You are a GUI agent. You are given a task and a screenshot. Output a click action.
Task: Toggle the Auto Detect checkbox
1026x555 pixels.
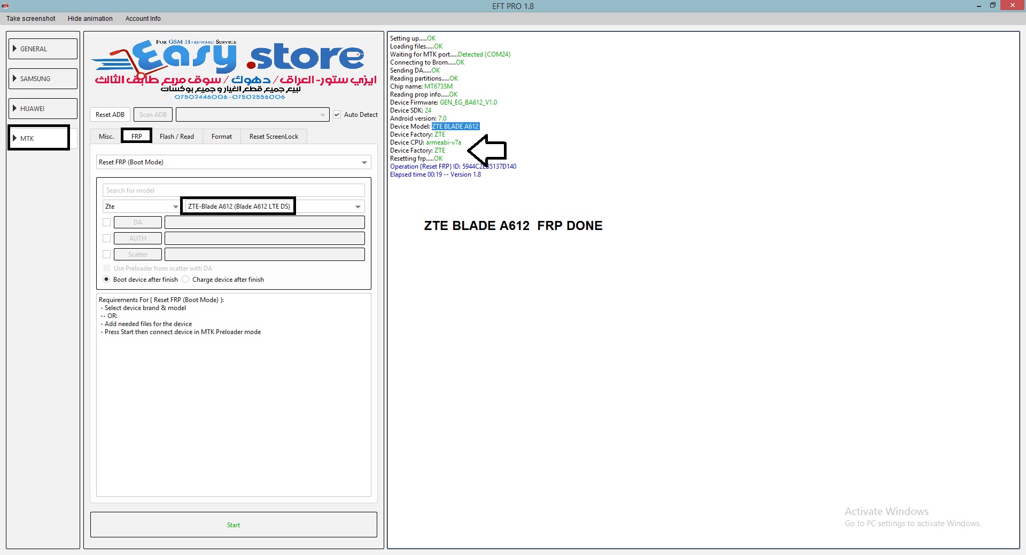[337, 115]
